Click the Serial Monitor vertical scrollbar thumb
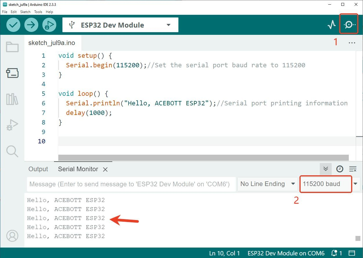 point(358,238)
